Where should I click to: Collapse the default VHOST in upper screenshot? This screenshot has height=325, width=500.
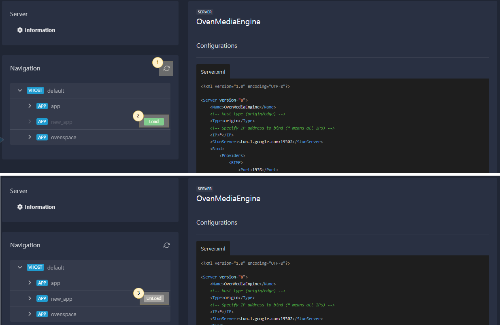click(x=20, y=91)
